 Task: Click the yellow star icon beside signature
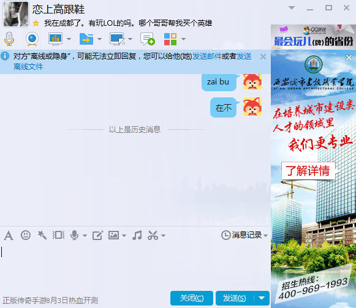[36, 23]
